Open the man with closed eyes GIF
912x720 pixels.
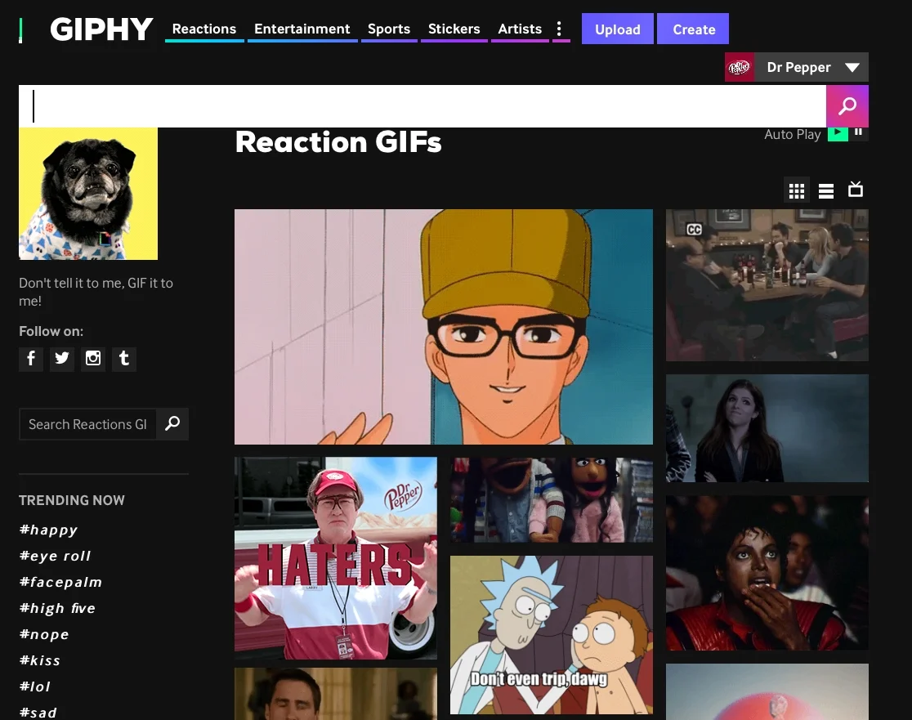pyautogui.click(x=336, y=694)
